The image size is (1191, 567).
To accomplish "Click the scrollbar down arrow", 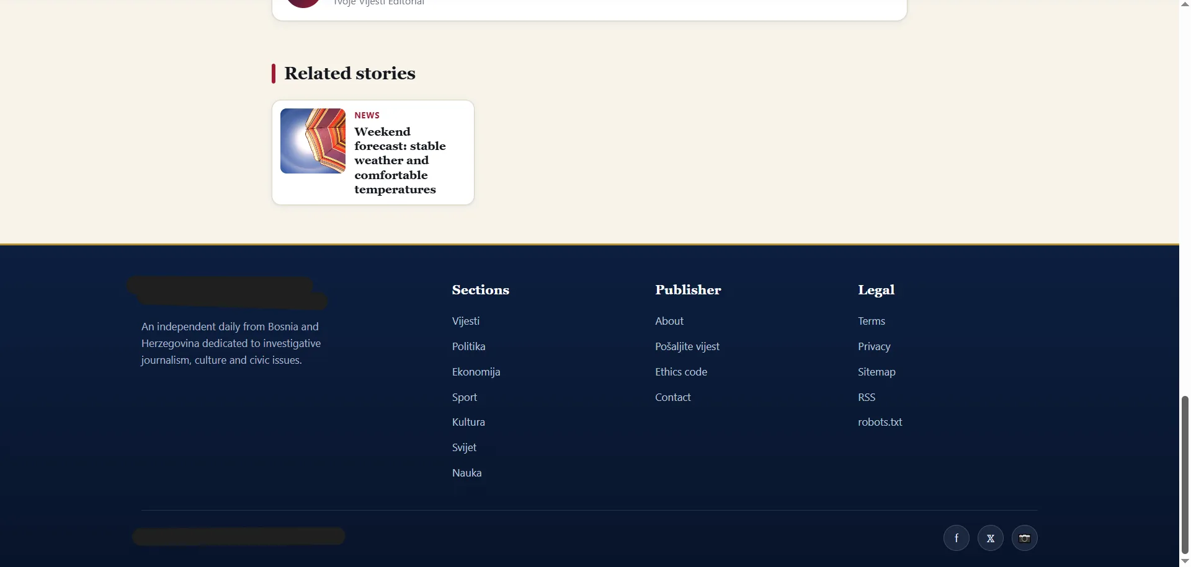I will coord(1185,561).
